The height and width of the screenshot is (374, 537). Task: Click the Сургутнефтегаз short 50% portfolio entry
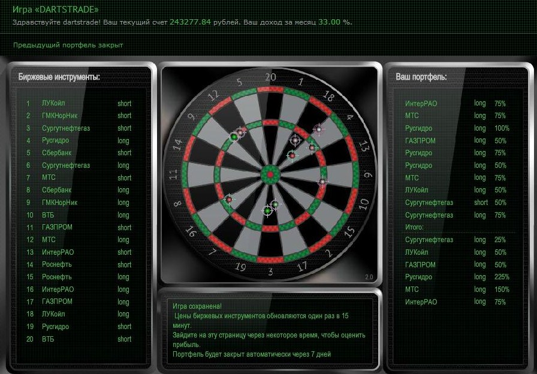coord(457,203)
